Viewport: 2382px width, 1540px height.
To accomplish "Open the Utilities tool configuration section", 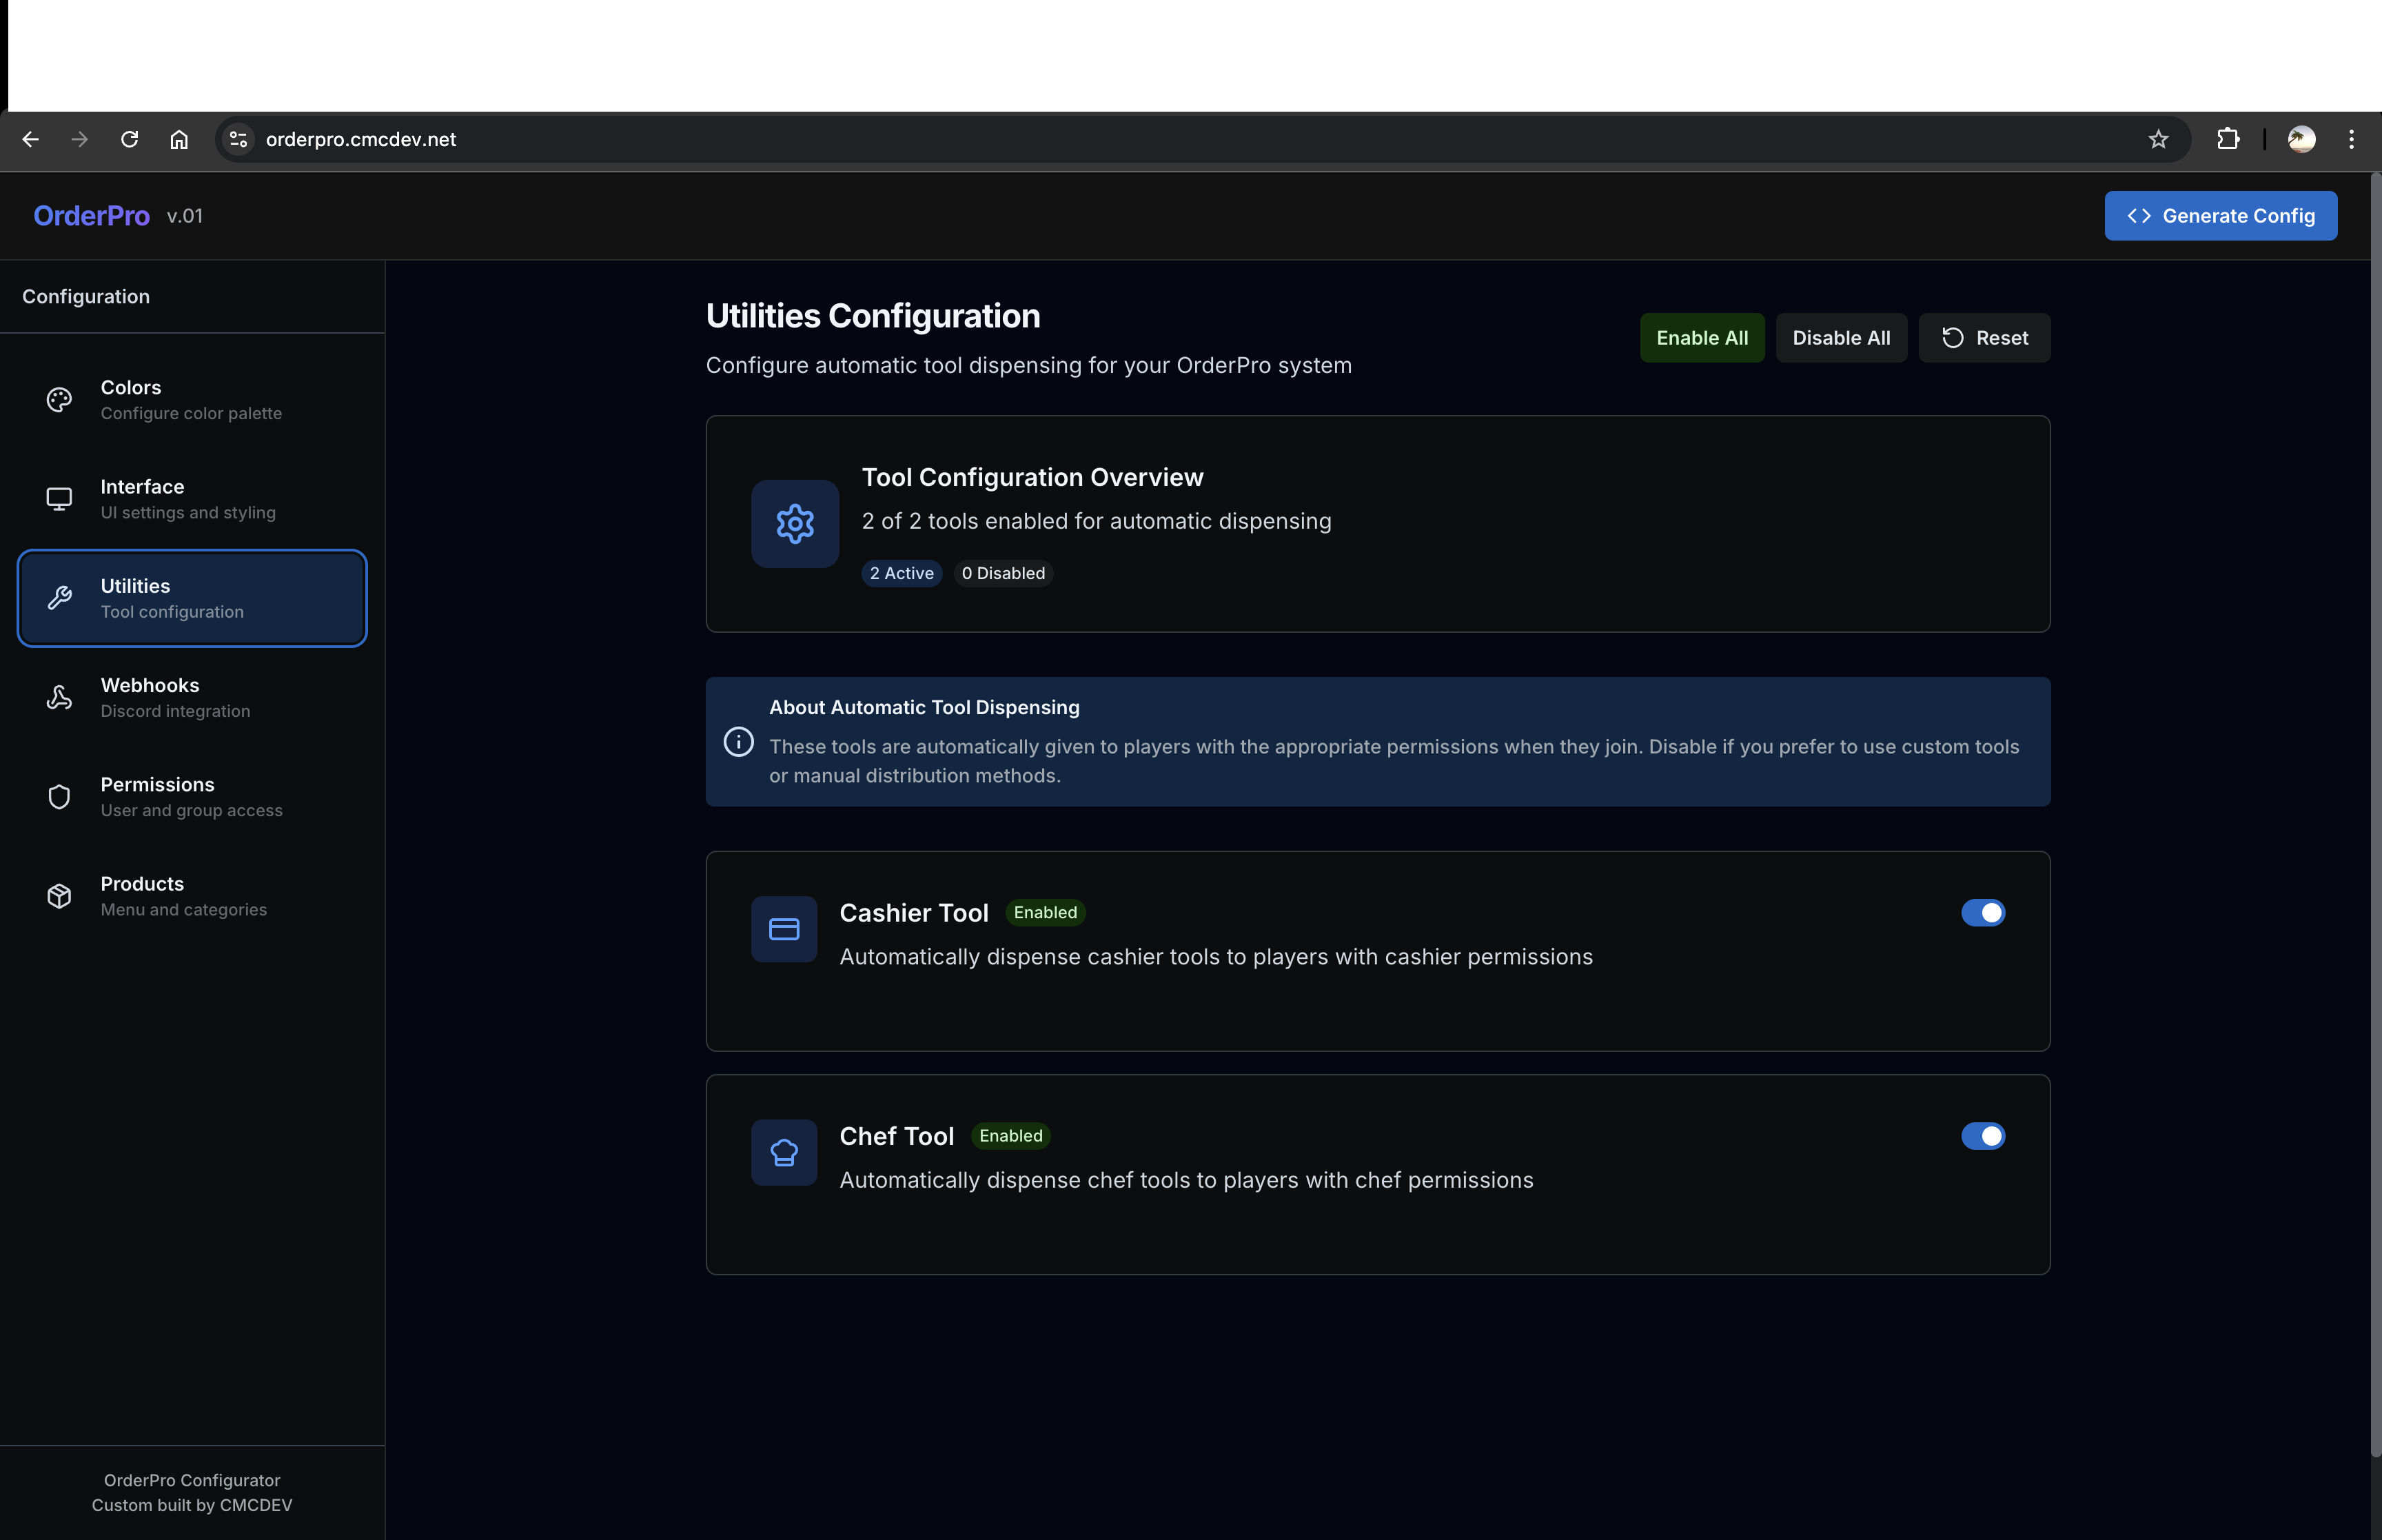I will (192, 598).
